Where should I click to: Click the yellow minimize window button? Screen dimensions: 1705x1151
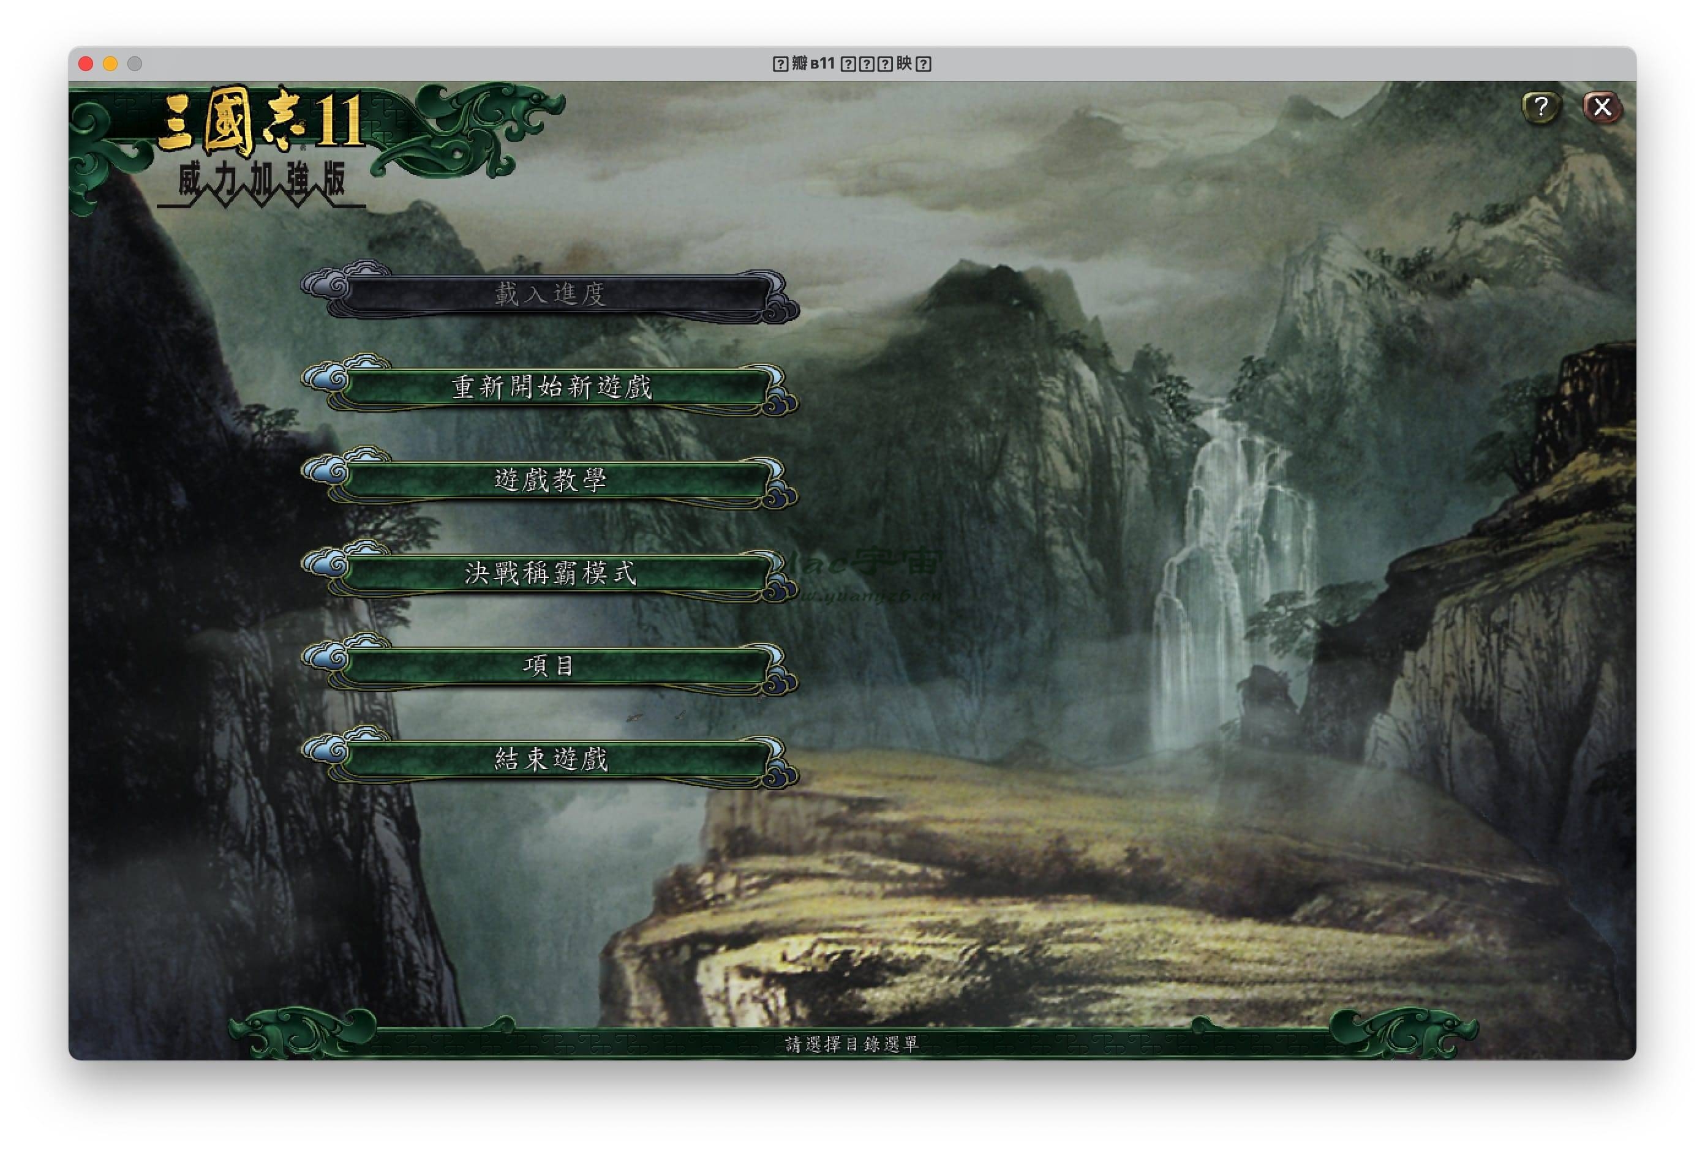tap(110, 64)
